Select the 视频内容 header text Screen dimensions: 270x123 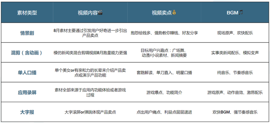coord(88,13)
